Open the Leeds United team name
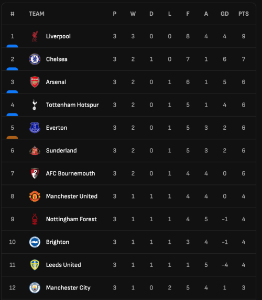This screenshot has height=300, width=262. pyautogui.click(x=63, y=265)
